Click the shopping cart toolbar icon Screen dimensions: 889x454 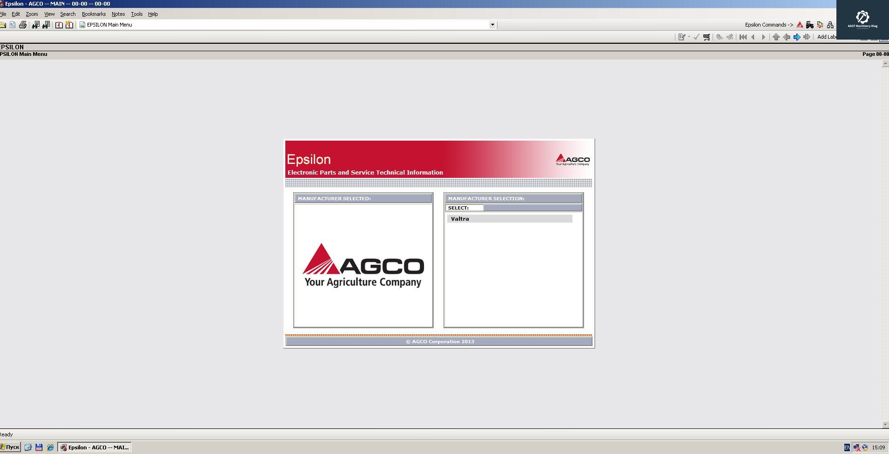707,37
